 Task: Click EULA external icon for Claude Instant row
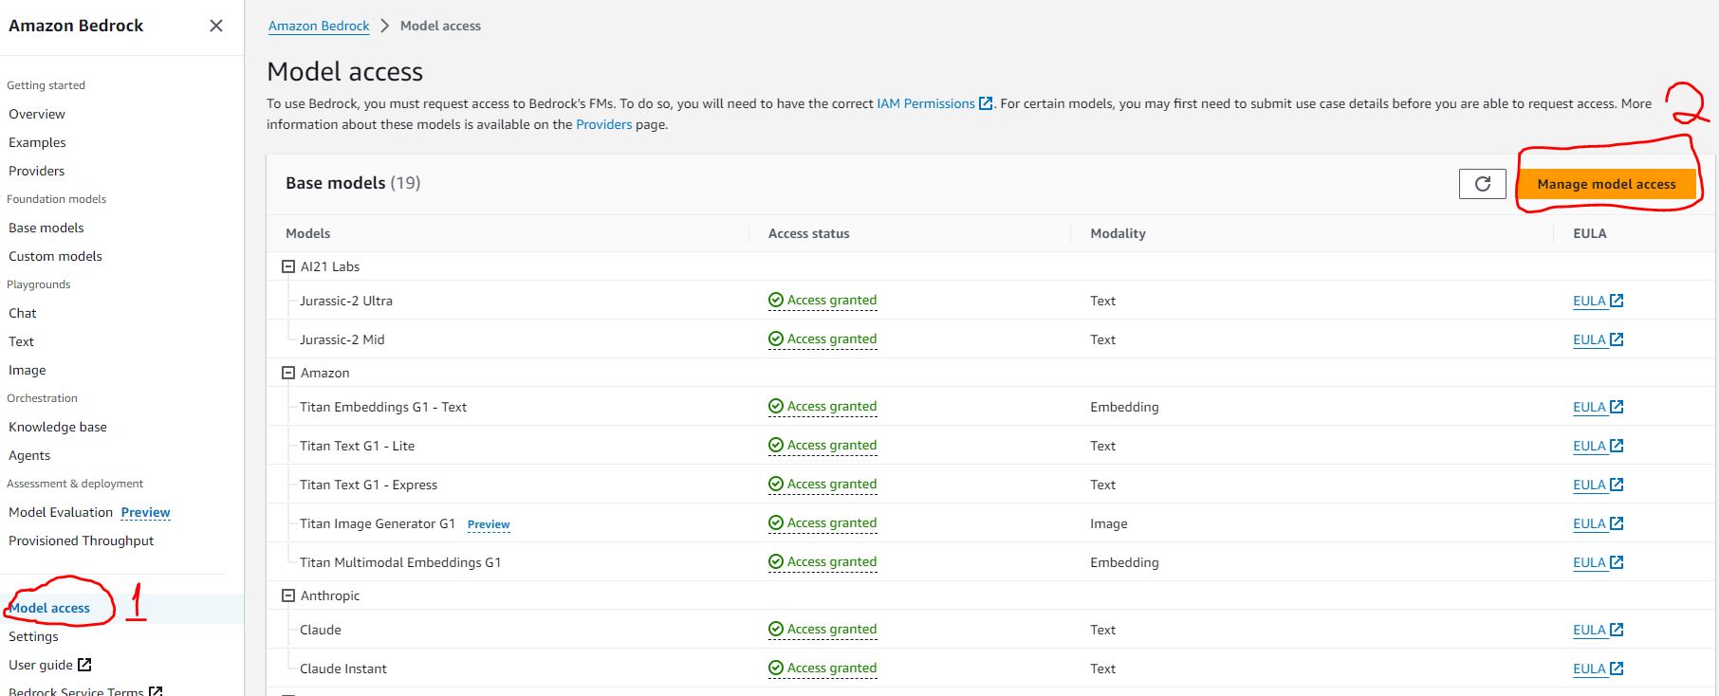tap(1617, 669)
